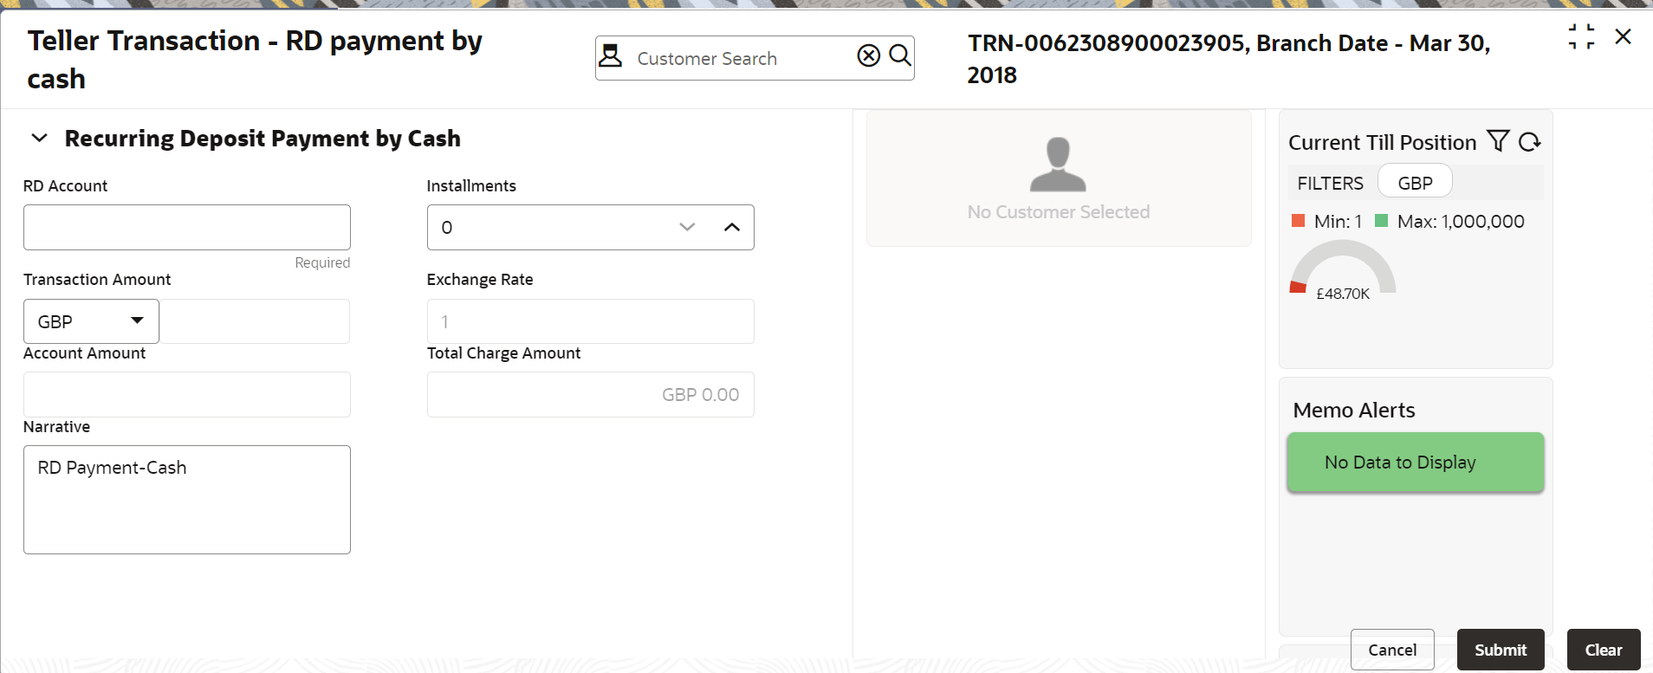Clear the Customer Search field using X icon
Image resolution: width=1653 pixels, height=673 pixels.
click(x=868, y=56)
